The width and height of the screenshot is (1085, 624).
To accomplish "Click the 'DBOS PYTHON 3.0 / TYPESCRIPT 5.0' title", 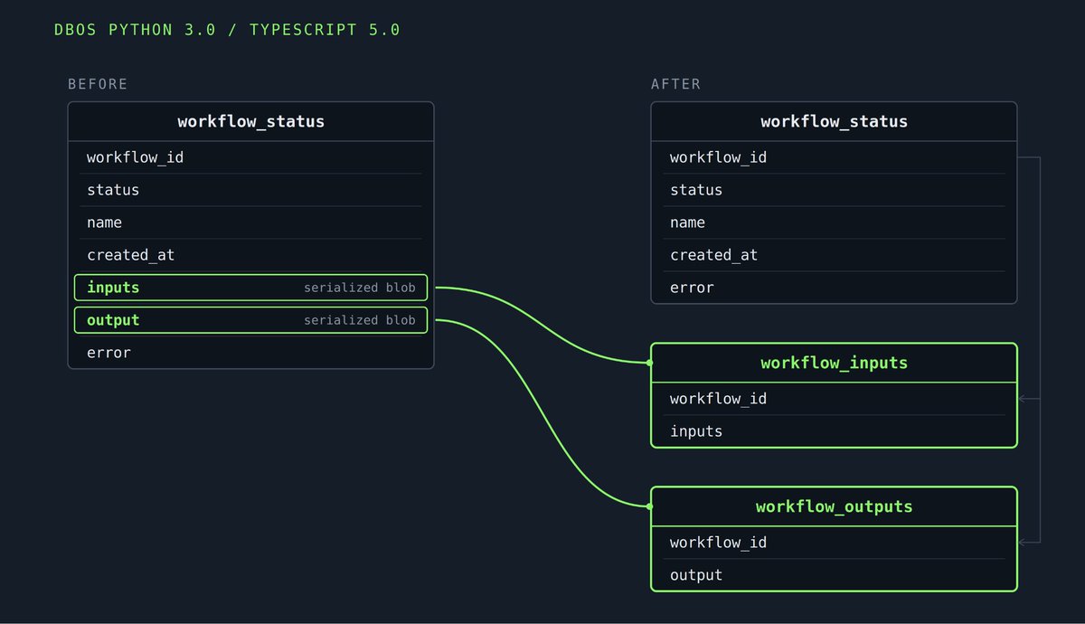I will coord(227,30).
